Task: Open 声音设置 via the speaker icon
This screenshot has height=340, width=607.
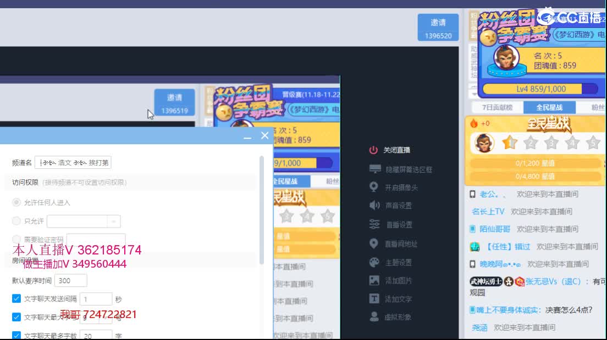Action: click(374, 205)
